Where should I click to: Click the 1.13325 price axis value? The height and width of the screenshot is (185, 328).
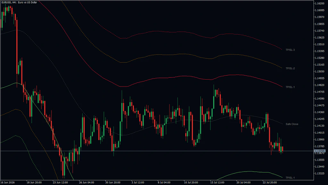[320, 173]
